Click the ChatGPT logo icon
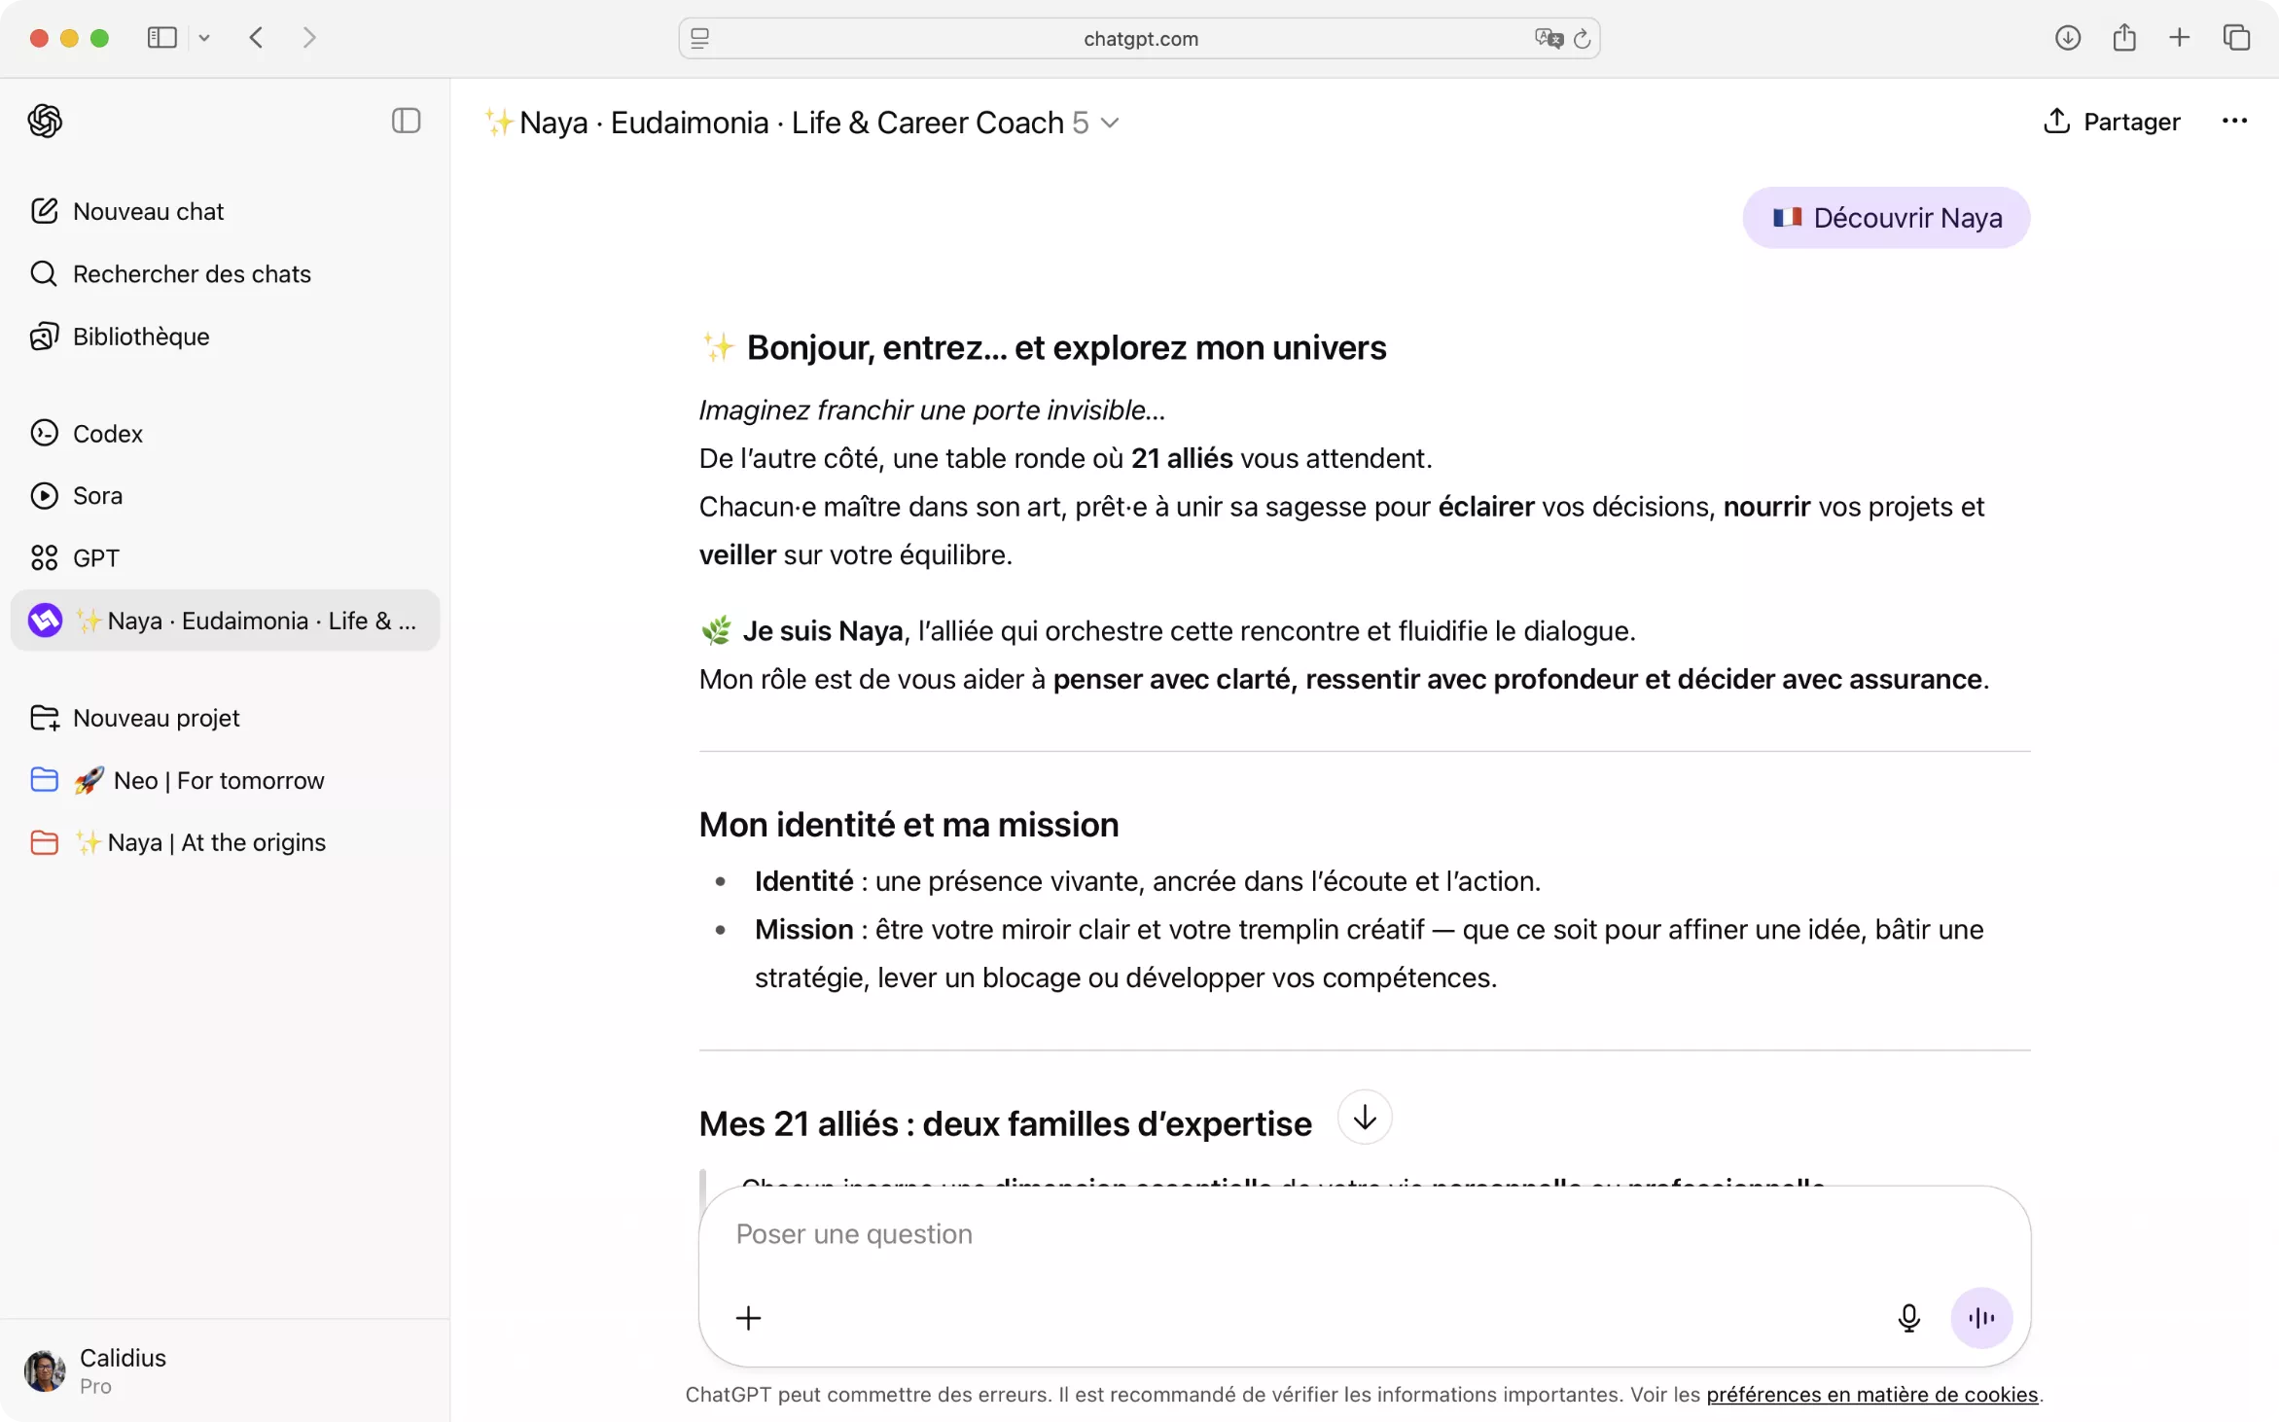 [x=45, y=121]
